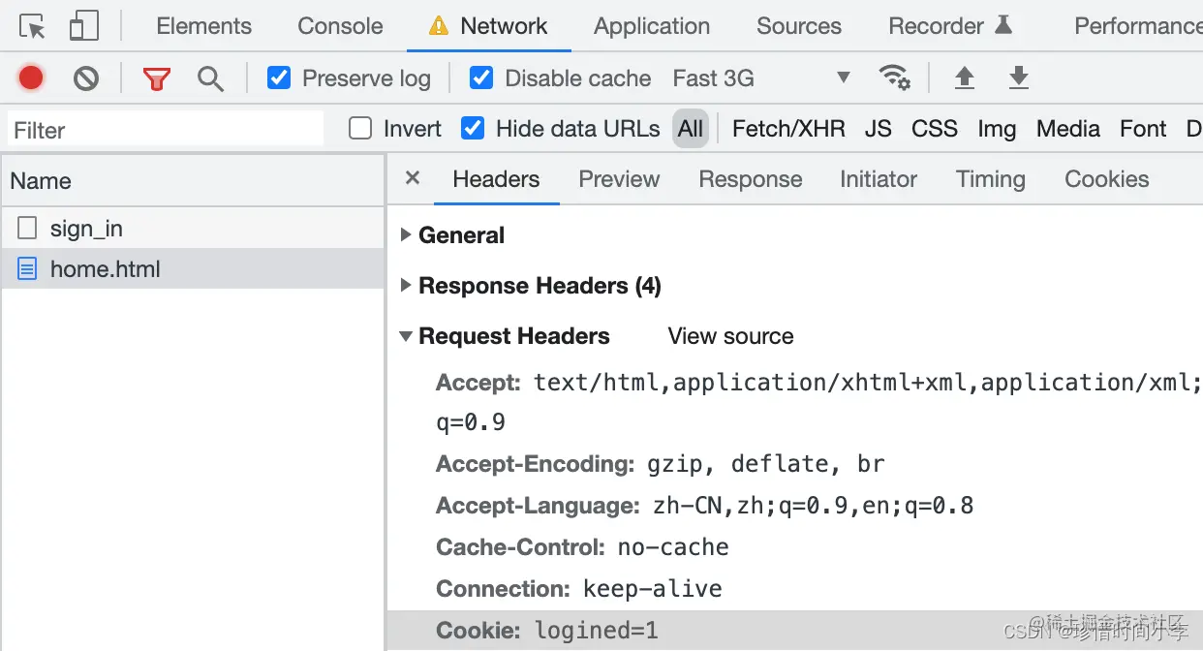Expand the Response Headers section
The width and height of the screenshot is (1203, 651).
tap(539, 286)
